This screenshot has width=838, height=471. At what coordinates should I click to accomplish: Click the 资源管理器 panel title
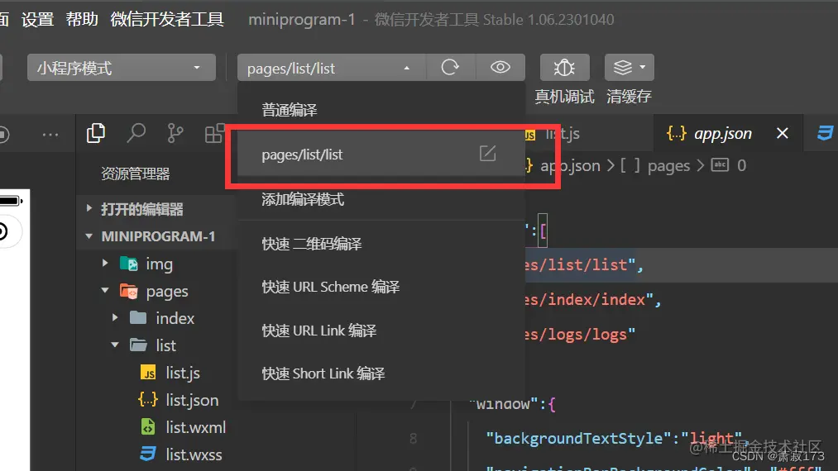135,174
